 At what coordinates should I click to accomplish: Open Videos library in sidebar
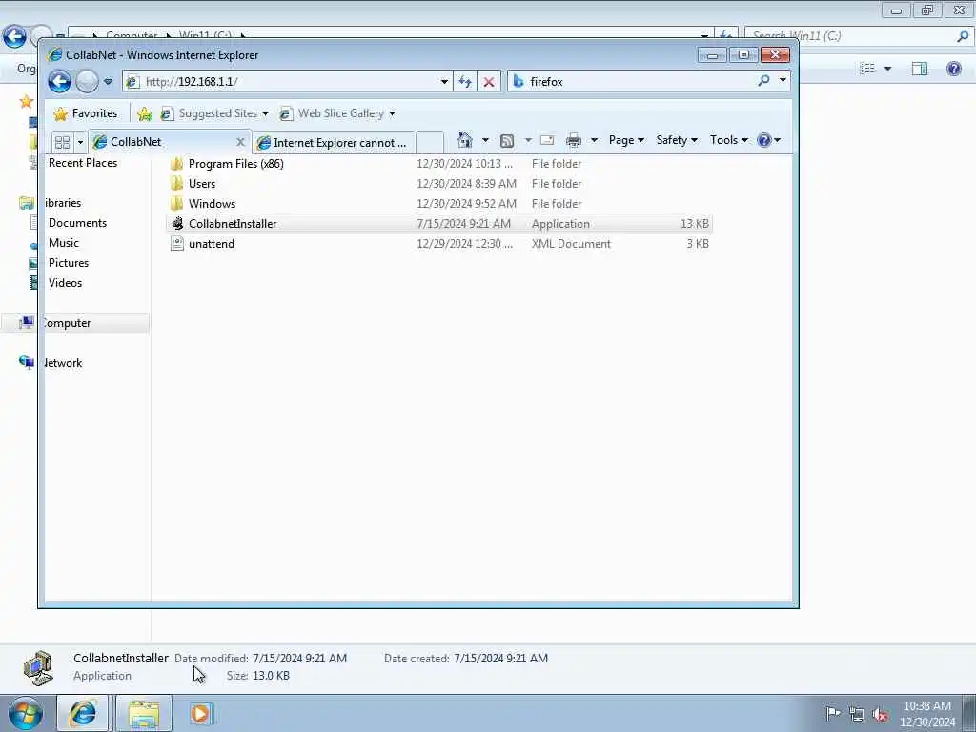[x=66, y=282]
